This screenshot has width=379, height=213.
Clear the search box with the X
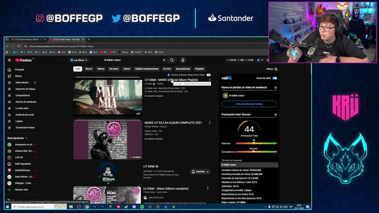pos(164,60)
